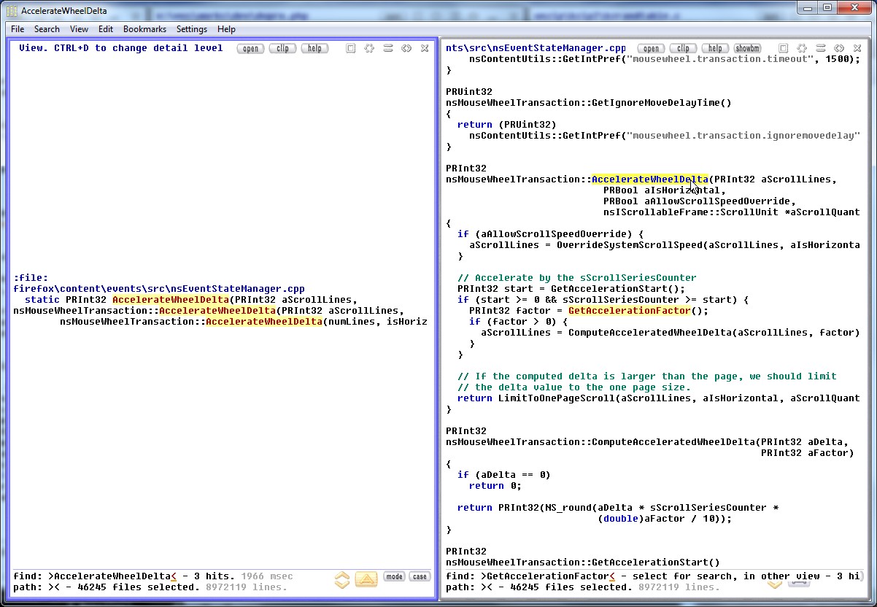This screenshot has width=877, height=607.
Task: Close the left pane with its X icon
Action: pos(425,48)
